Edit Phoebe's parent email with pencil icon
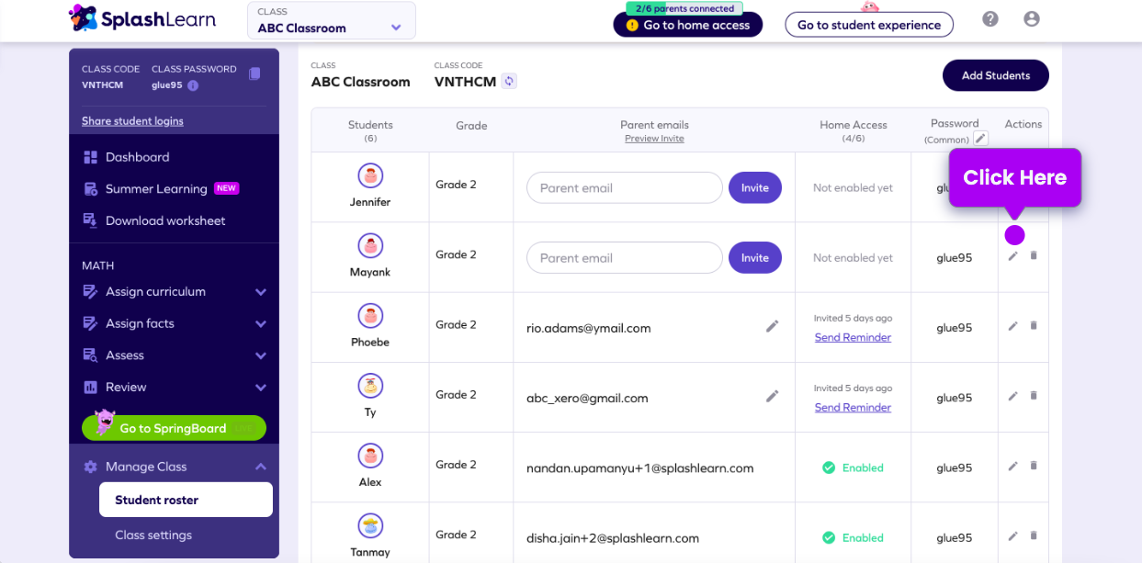The width and height of the screenshot is (1142, 563). (773, 326)
